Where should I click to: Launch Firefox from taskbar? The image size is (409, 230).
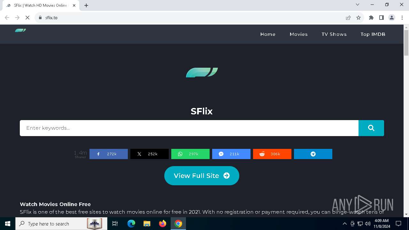(163, 224)
